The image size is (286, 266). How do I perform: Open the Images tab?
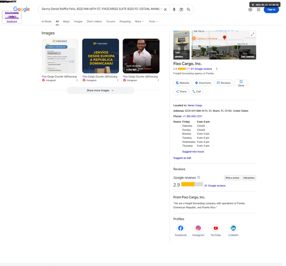click(x=78, y=21)
